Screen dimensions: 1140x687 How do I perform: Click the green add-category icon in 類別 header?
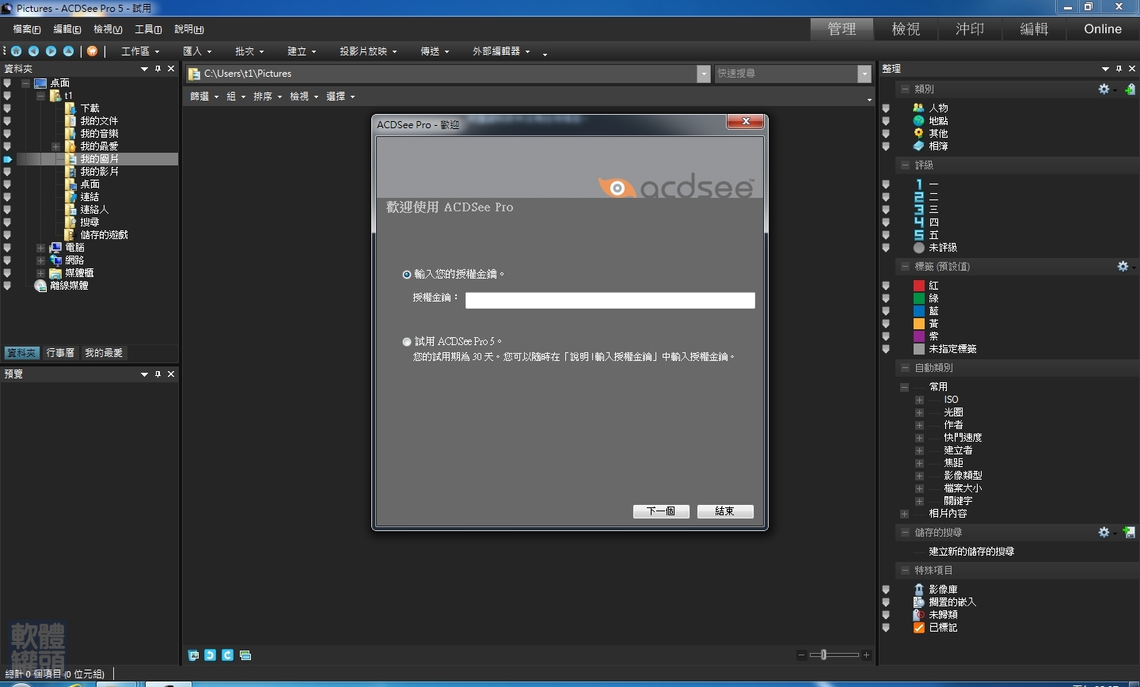(x=1130, y=89)
